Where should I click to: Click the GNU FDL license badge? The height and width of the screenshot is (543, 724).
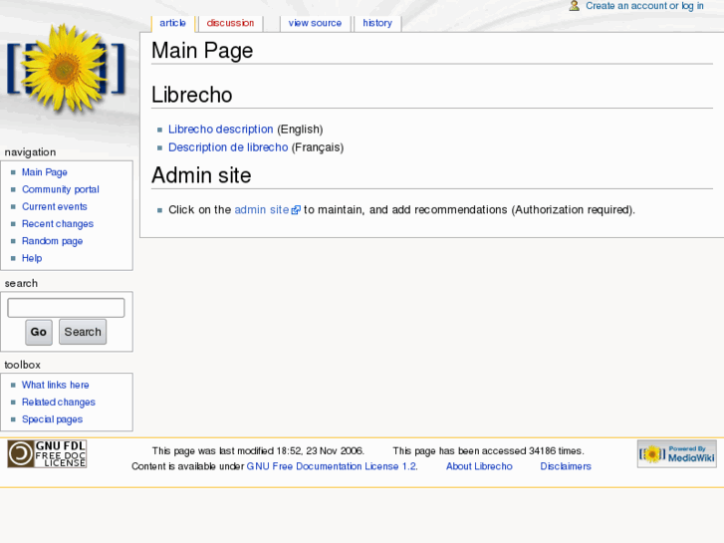pyautogui.click(x=47, y=453)
